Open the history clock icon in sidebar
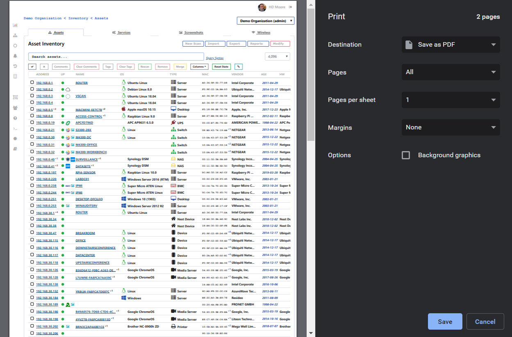The width and height of the screenshot is (512, 337). pyautogui.click(x=15, y=66)
